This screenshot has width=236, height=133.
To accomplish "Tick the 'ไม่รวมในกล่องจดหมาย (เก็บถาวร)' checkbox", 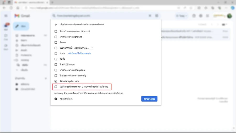I will tap(56, 31).
